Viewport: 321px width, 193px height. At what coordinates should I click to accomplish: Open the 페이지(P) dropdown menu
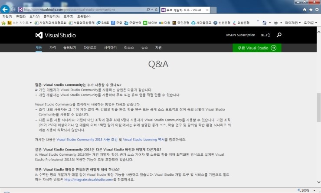click(x=293, y=23)
